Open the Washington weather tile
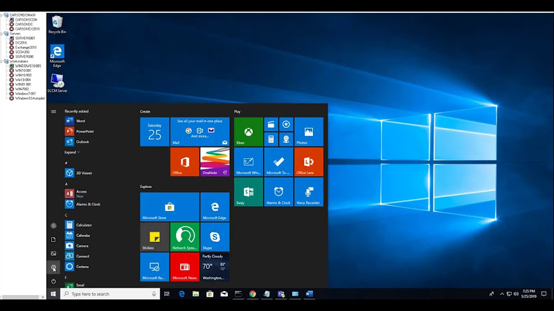Screen dimensions: 554x311 pos(215,267)
